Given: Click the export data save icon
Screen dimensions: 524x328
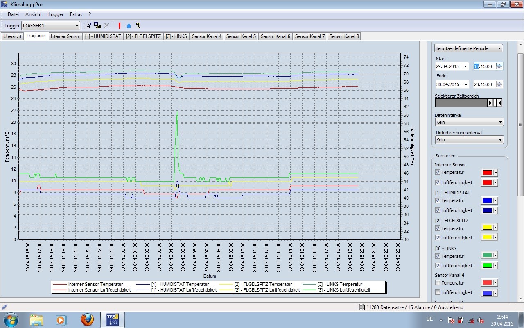Looking at the screenshot, I should pos(97,25).
